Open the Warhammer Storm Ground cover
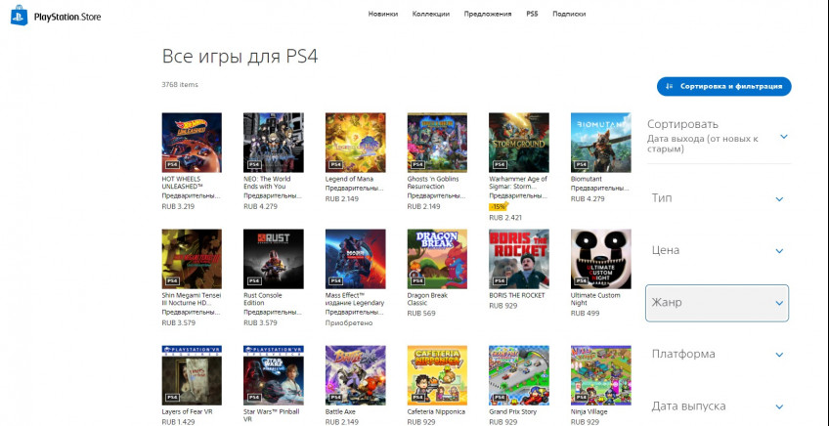The width and height of the screenshot is (829, 426). tap(519, 143)
